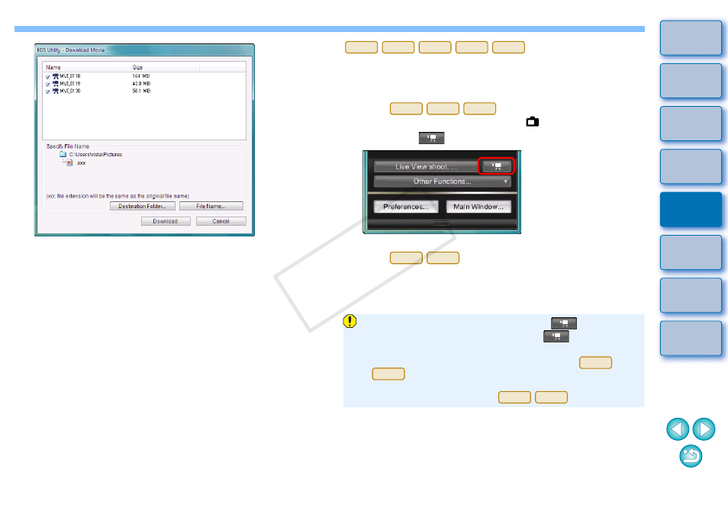Select the MVI_0119 file name
The width and height of the screenshot is (728, 514).
pyautogui.click(x=70, y=83)
